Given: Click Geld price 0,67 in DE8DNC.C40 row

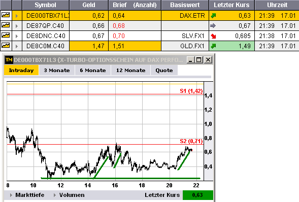Looking at the screenshot, I should (x=98, y=36).
